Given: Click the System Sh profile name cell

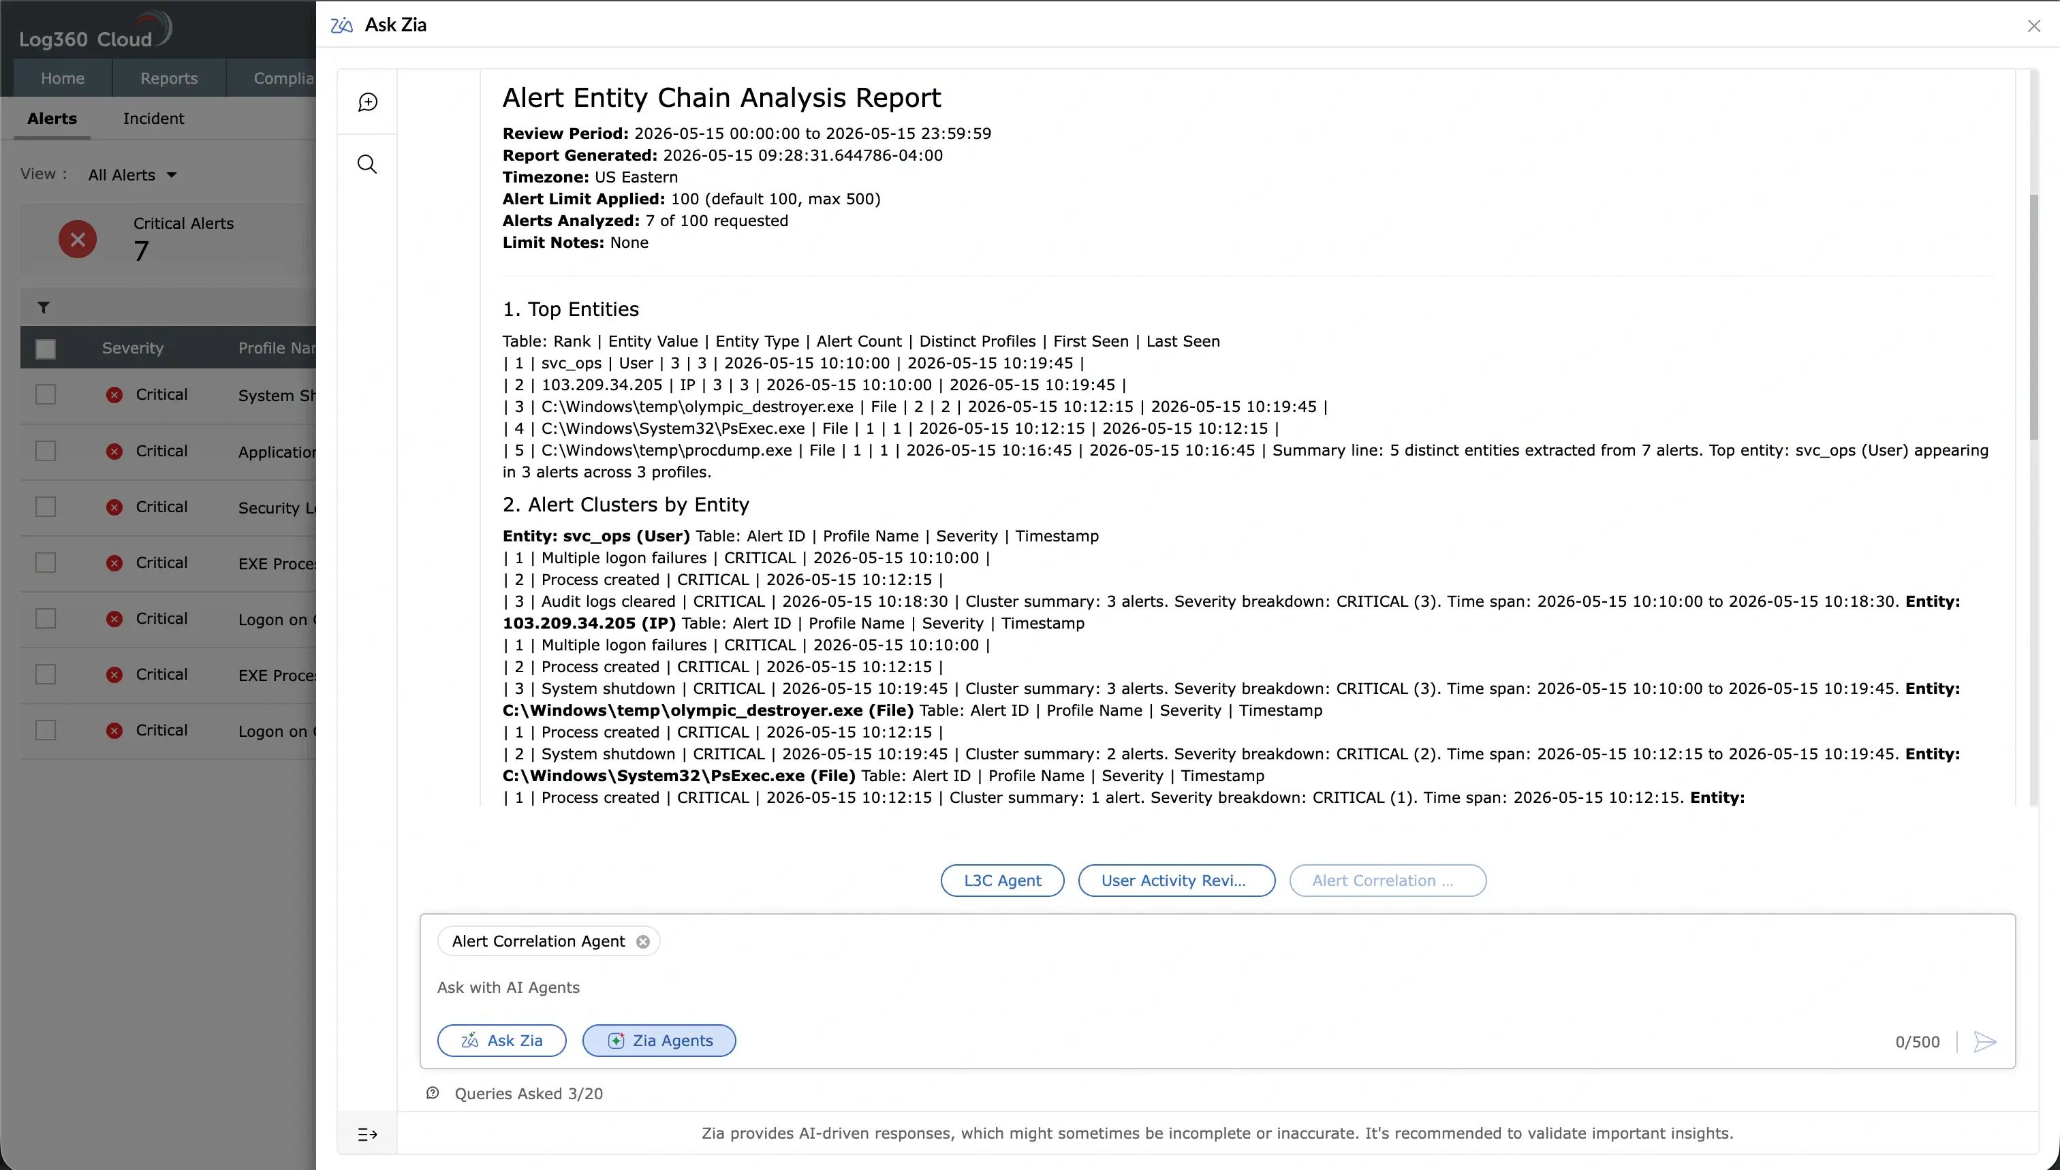Looking at the screenshot, I should 277,396.
